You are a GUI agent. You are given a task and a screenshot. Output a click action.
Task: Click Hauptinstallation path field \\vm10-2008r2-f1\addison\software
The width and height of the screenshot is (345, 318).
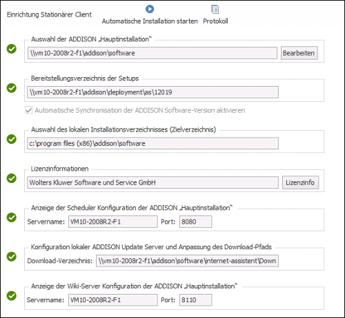click(x=152, y=53)
